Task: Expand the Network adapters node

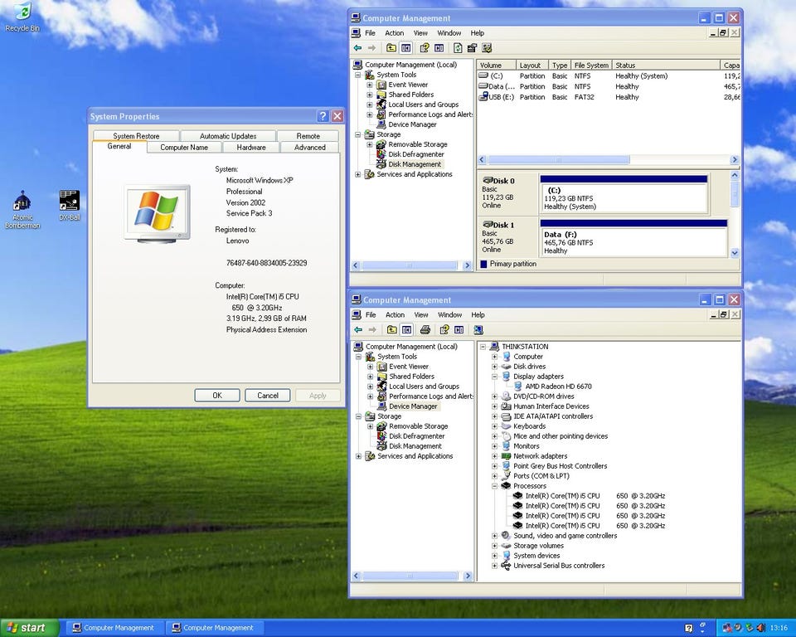Action: pyautogui.click(x=495, y=456)
